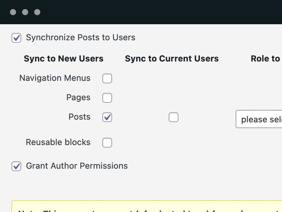
Task: Uncheck the Synchronize Posts to Users checkbox
Action: 16,38
